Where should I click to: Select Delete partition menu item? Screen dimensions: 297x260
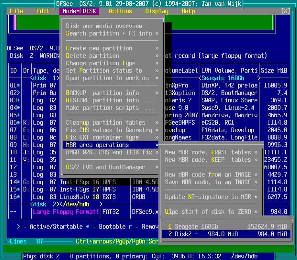[x=112, y=56]
